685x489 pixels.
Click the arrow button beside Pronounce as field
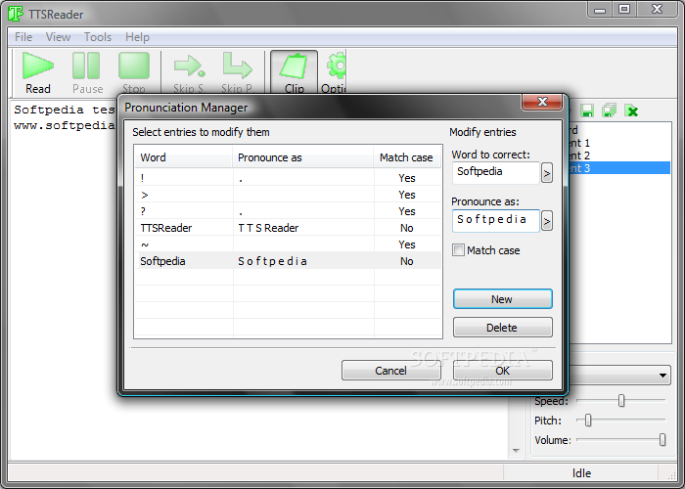pyautogui.click(x=546, y=221)
